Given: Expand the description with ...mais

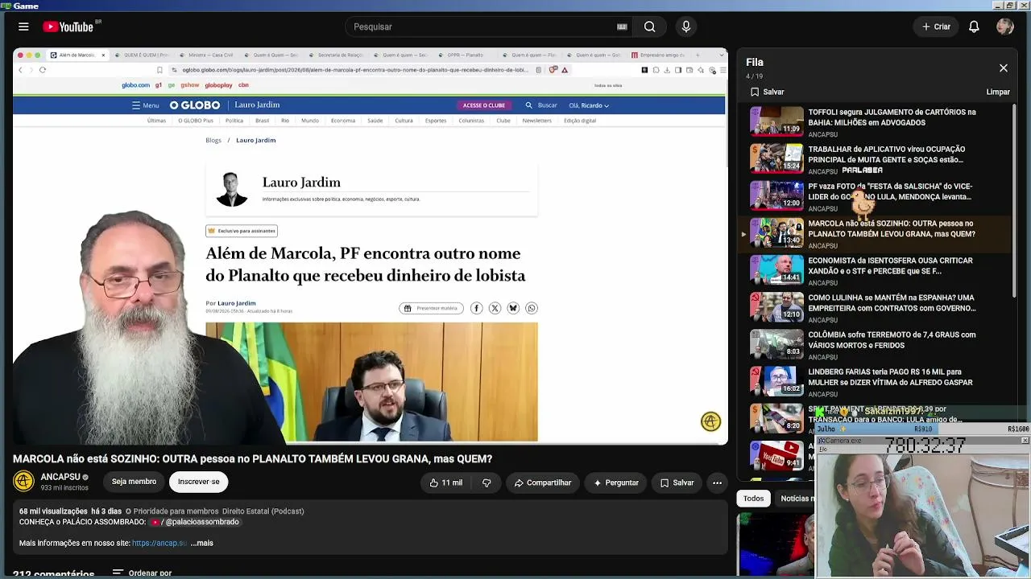Looking at the screenshot, I should pyautogui.click(x=202, y=543).
